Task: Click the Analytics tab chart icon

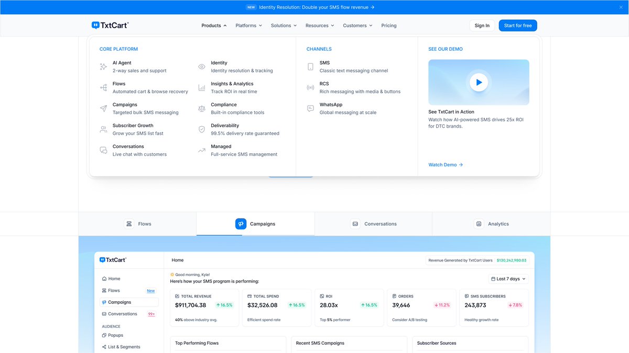Action: (479, 224)
